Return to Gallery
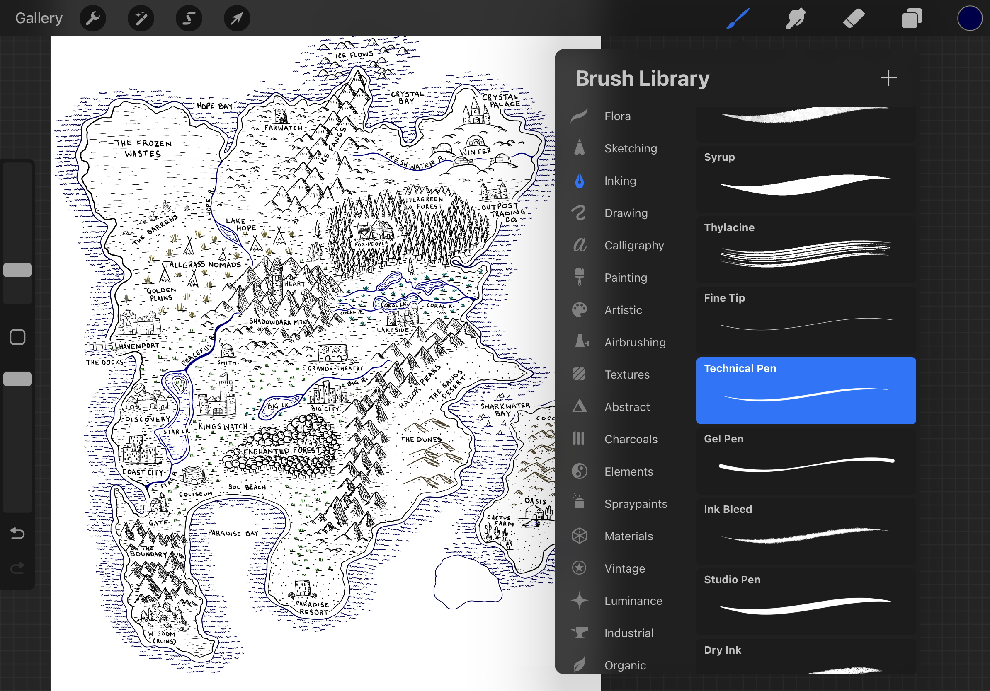The height and width of the screenshot is (691, 990). (39, 19)
